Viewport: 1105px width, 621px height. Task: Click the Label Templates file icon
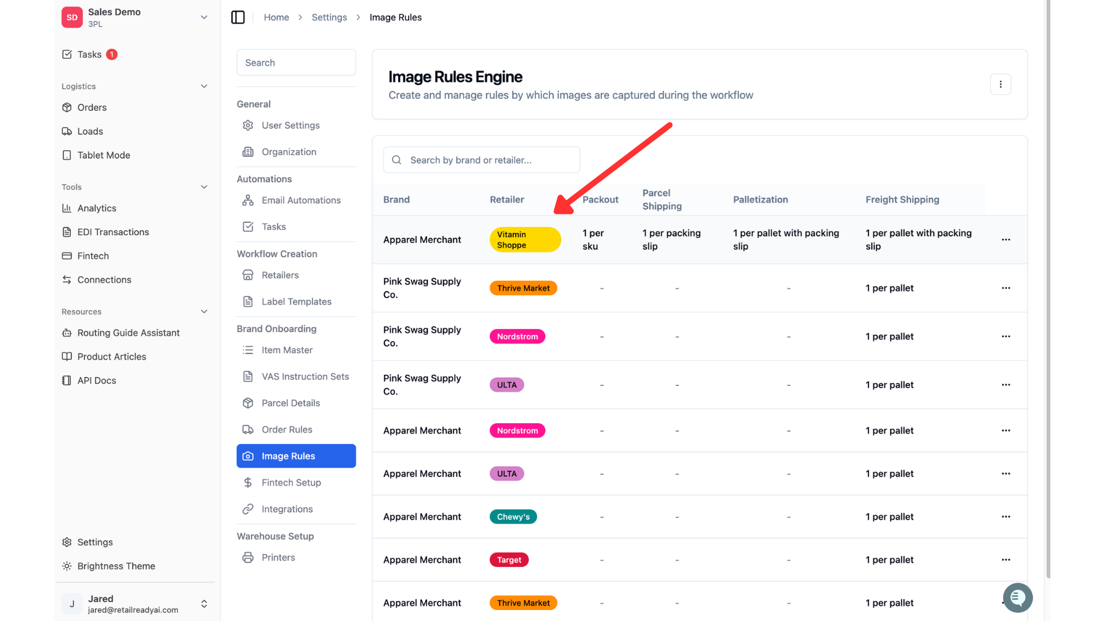point(248,301)
